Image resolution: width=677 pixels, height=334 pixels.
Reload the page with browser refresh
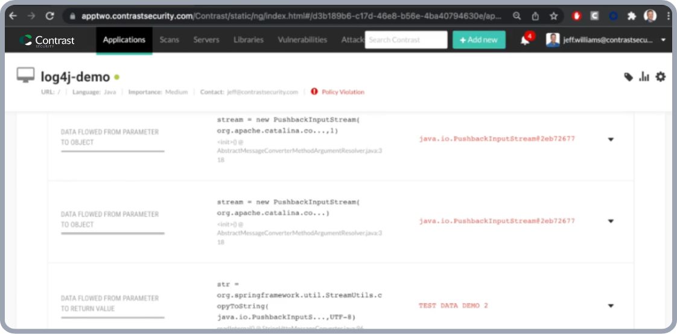coord(49,16)
